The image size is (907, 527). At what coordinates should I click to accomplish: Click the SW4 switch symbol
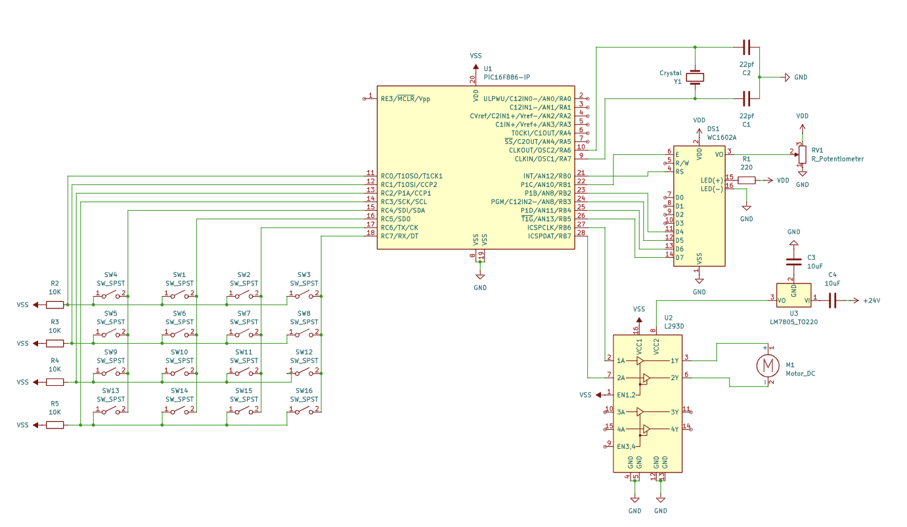[x=110, y=293]
